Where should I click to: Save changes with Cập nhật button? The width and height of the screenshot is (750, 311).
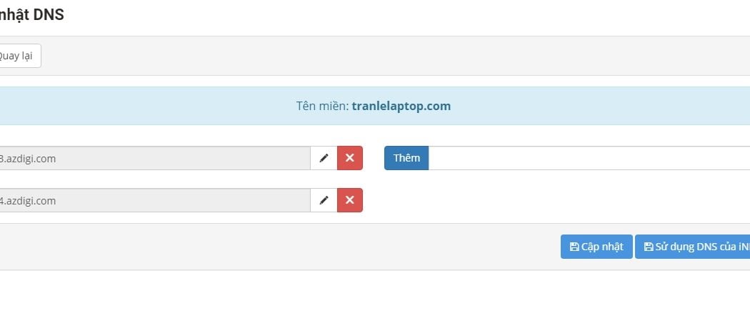coord(596,247)
